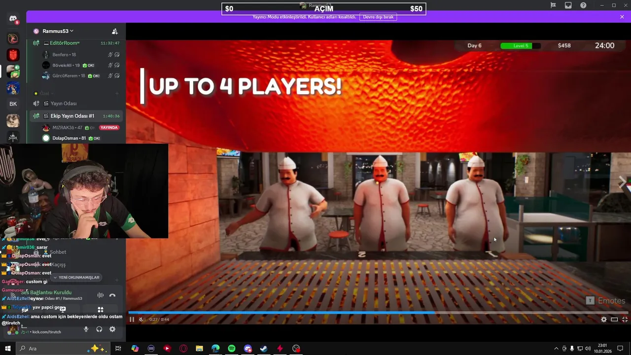Add a channel to Özel category
This screenshot has height=355, width=631.
(117, 93)
